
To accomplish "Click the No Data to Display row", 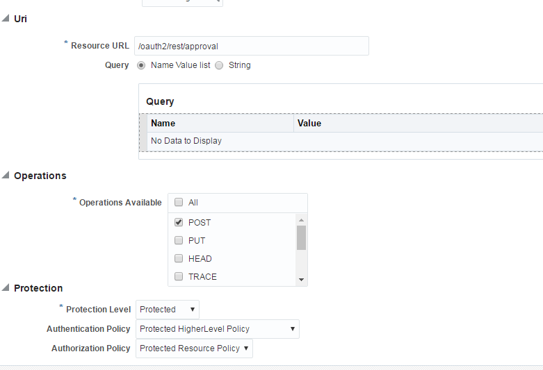I will click(x=345, y=141).
